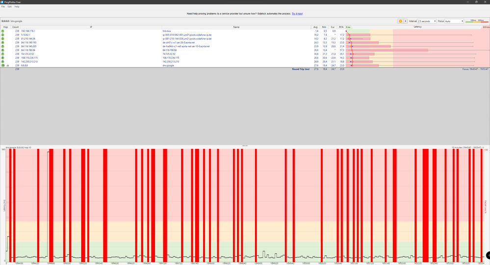Sort by the Name column header
The image size is (490, 265).
[236, 27]
